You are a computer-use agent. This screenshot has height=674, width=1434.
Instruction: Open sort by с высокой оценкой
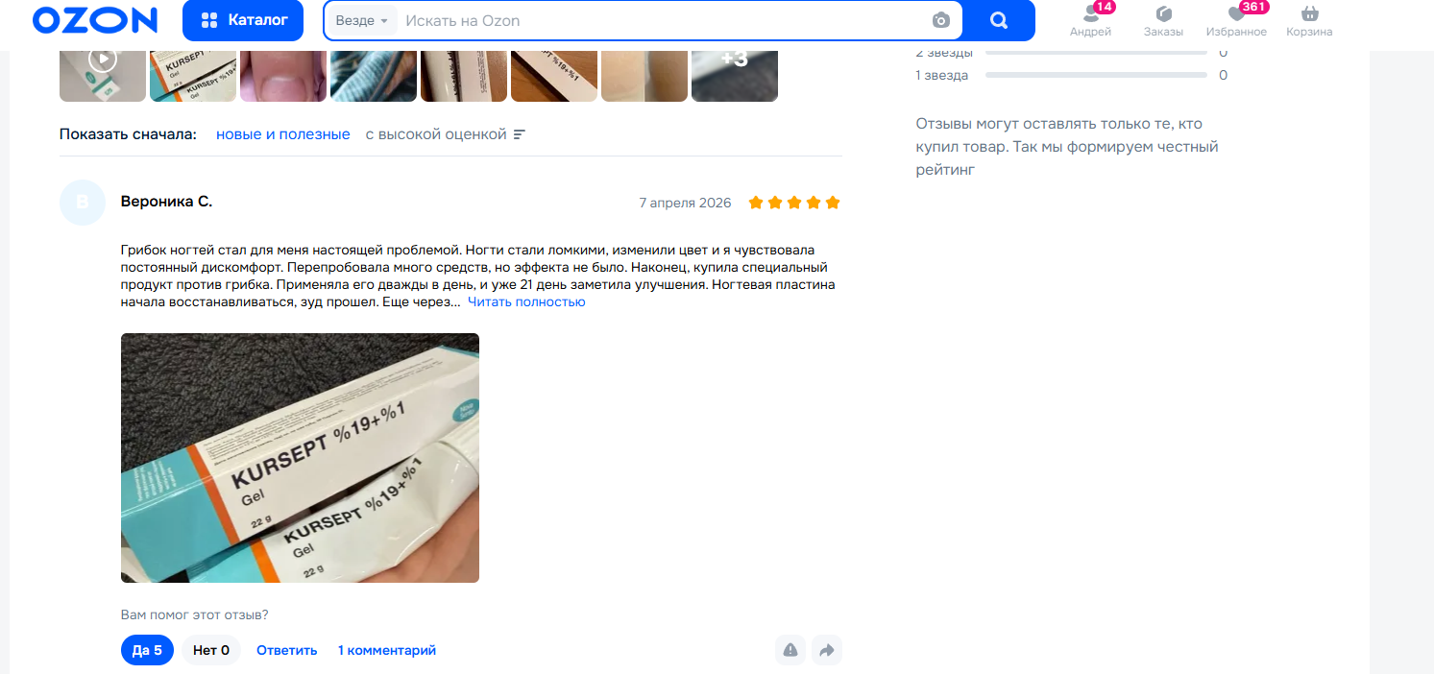pyautogui.click(x=446, y=134)
